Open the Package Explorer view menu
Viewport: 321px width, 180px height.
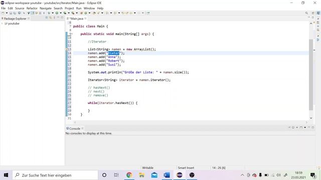pyautogui.click(x=54, y=18)
